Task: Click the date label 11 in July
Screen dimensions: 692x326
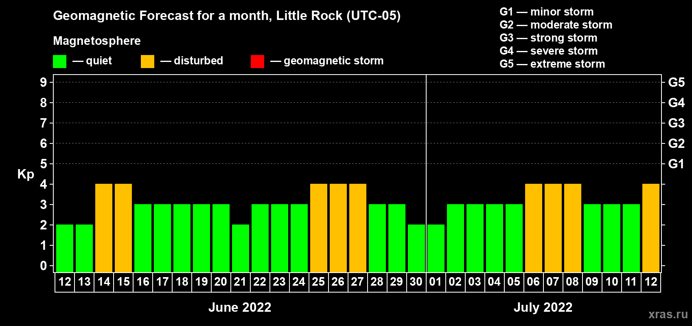Action: [x=631, y=282]
